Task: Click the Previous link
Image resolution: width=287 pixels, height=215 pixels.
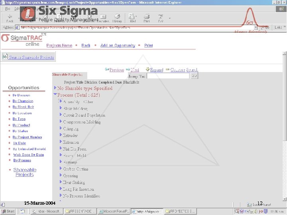Action: (x=117, y=70)
